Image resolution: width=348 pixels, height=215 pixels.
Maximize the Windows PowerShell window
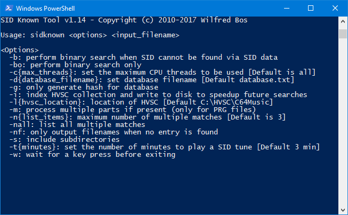[311, 8]
